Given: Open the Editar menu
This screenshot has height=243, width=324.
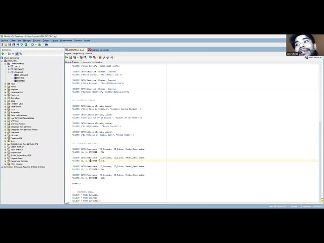Looking at the screenshot, I should [13, 40].
